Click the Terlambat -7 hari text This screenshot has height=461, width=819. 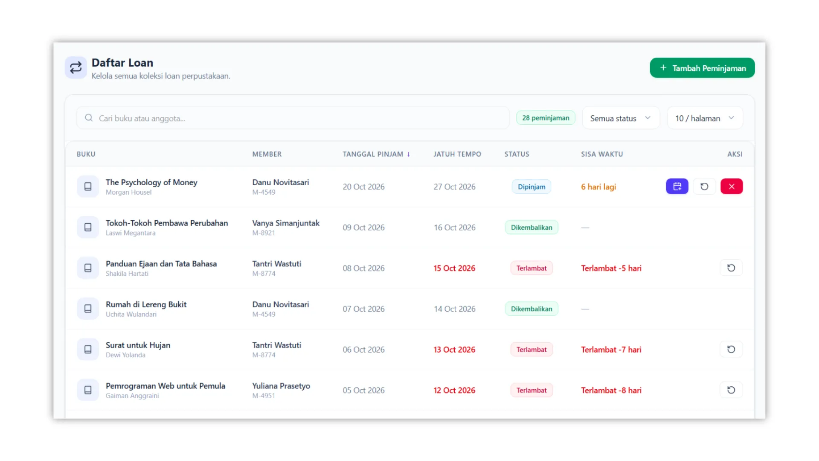(x=611, y=350)
